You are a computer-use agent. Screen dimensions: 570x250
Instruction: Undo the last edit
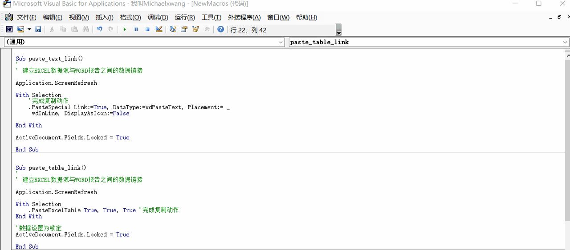pyautogui.click(x=99, y=29)
